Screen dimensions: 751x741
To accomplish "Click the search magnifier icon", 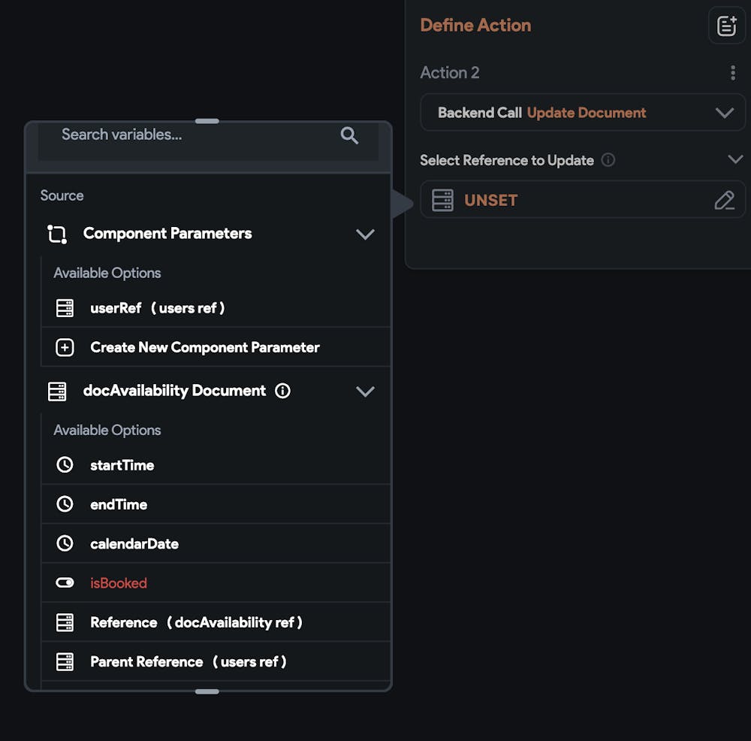I will (x=349, y=135).
